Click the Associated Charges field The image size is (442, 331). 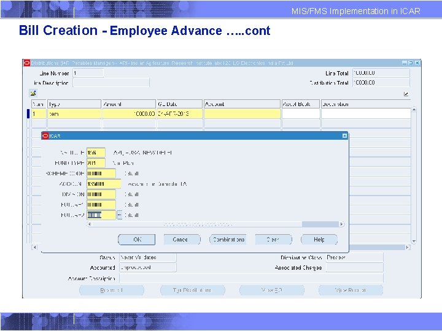pos(354,267)
